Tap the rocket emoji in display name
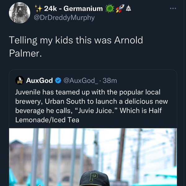 (120, 8)
